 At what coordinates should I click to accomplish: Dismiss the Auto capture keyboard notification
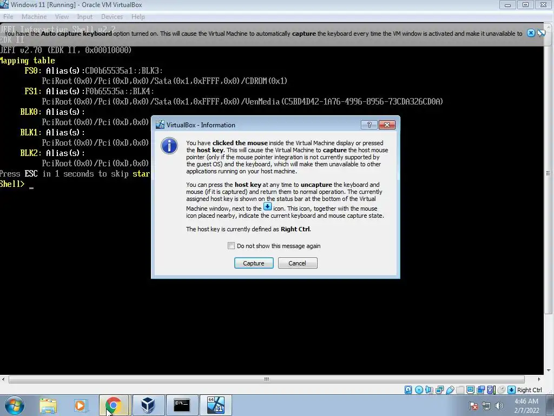pos(531,33)
